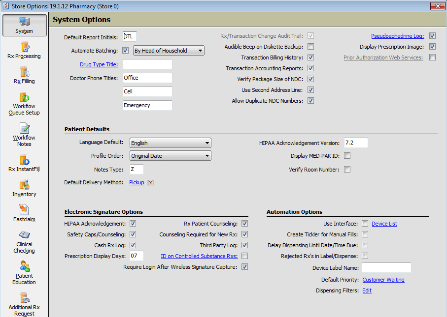The height and width of the screenshot is (317, 447).
Task: Enable Audible Beep on Diskette Backup
Action: (311, 47)
